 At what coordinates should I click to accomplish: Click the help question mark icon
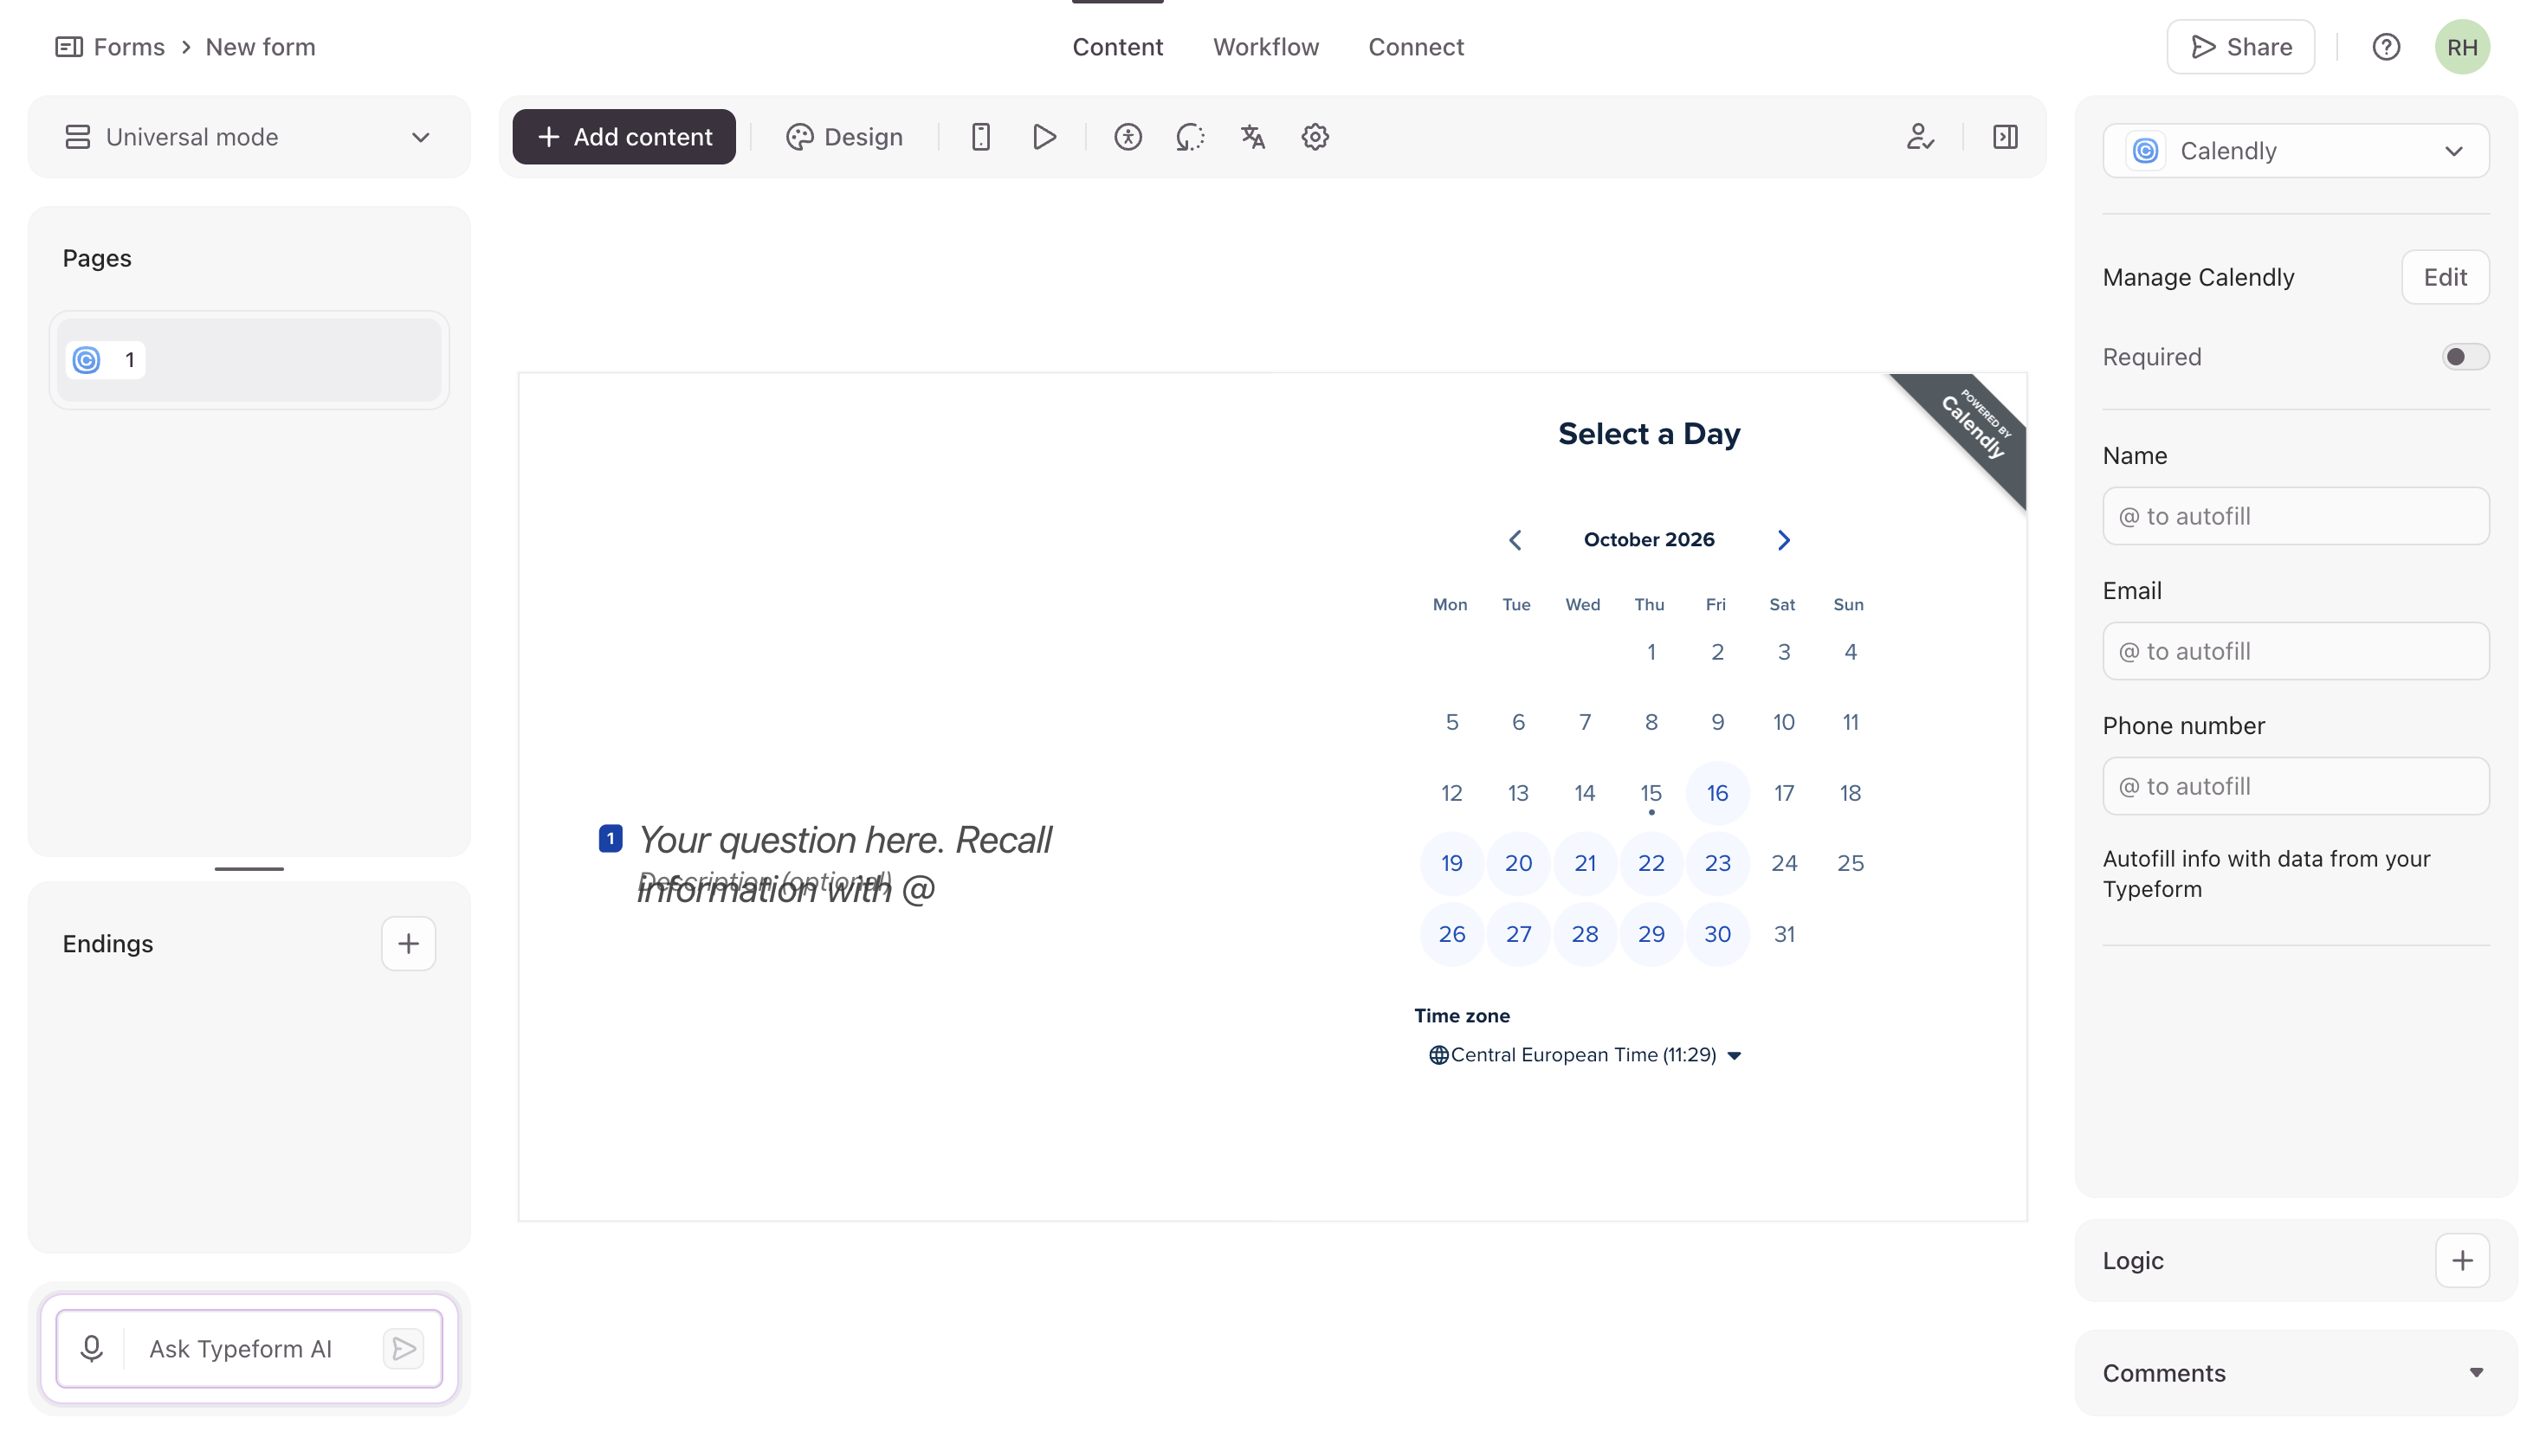[x=2385, y=47]
